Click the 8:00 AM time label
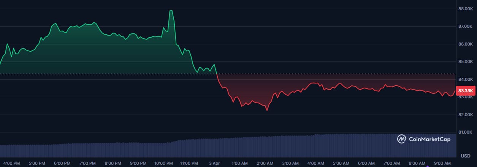This screenshot has height=167, width=477. pyautogui.click(x=417, y=163)
